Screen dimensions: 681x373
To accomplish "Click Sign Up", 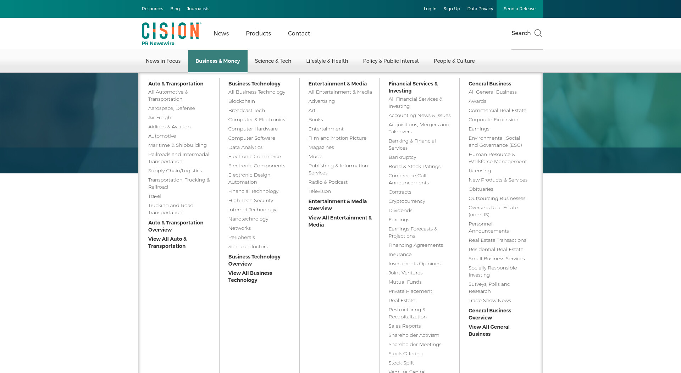I will (452, 9).
